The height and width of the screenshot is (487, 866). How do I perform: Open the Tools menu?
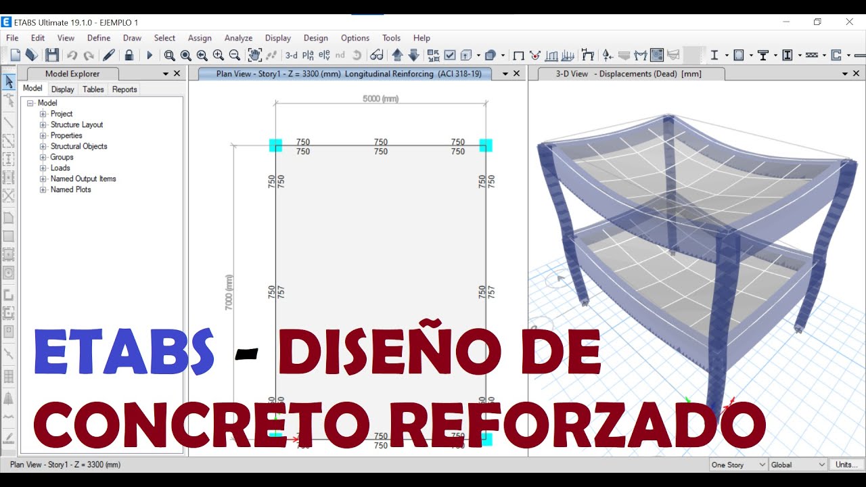pyautogui.click(x=391, y=38)
